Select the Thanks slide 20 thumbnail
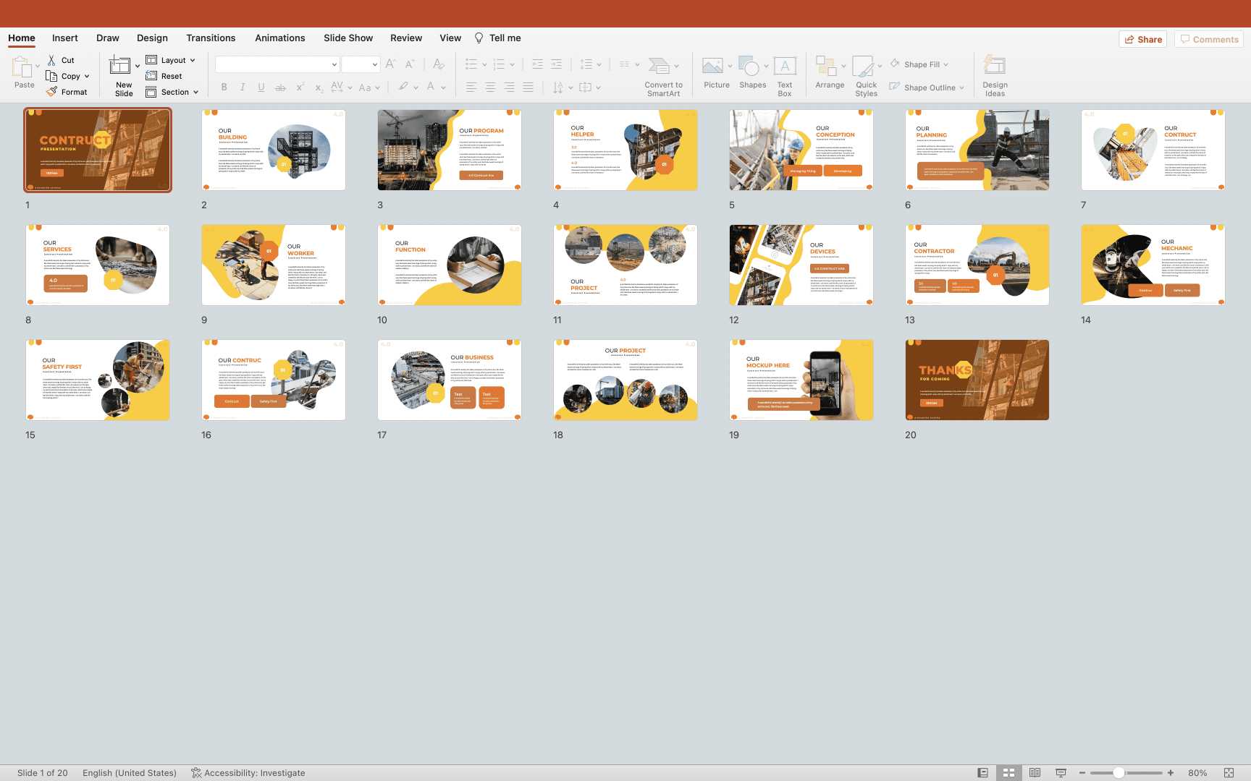This screenshot has width=1251, height=781. (x=977, y=380)
